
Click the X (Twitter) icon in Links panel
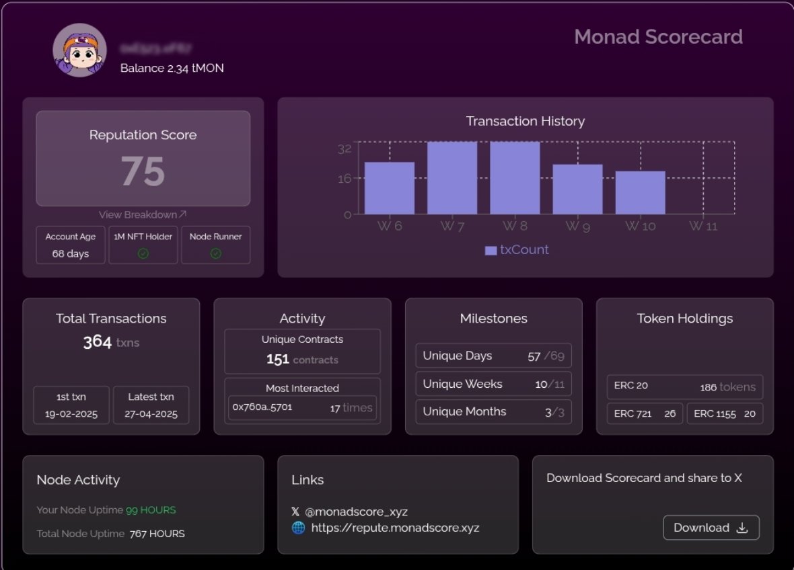click(x=295, y=511)
